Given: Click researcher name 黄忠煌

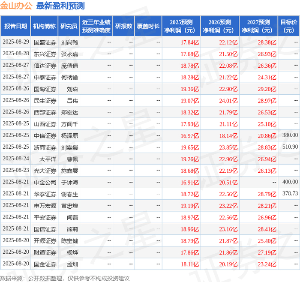Looking at the screenshot, I should (x=69, y=206).
